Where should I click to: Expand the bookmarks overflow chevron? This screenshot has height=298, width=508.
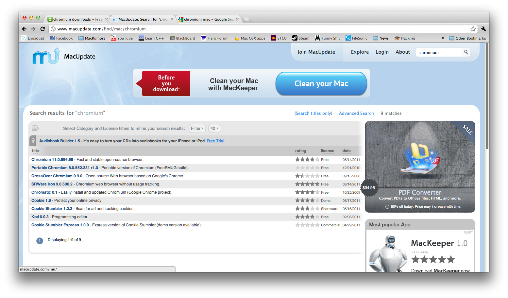point(443,38)
